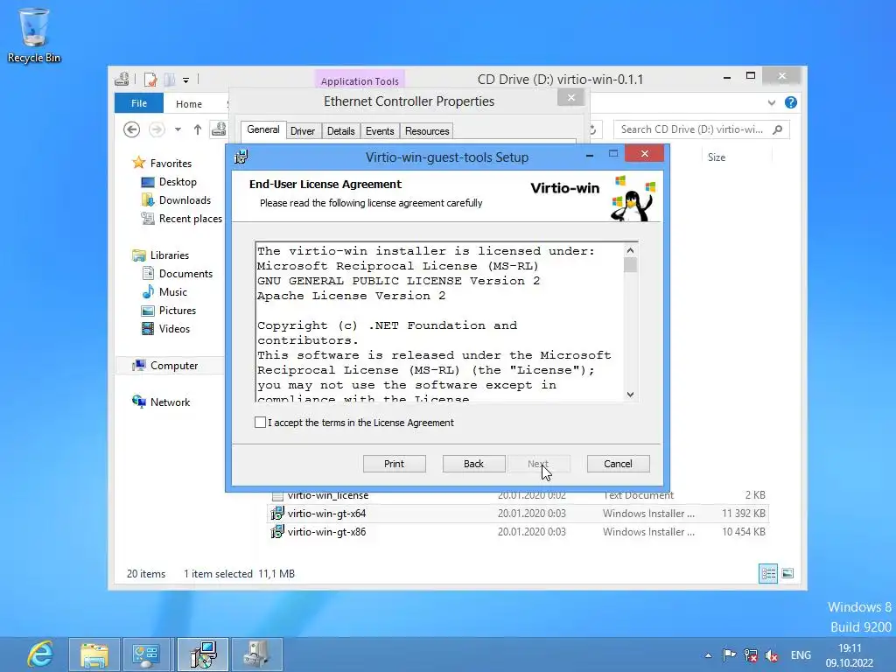Show hidden tray icons arrow
Viewport: 896px width, 672px height.
point(709,655)
